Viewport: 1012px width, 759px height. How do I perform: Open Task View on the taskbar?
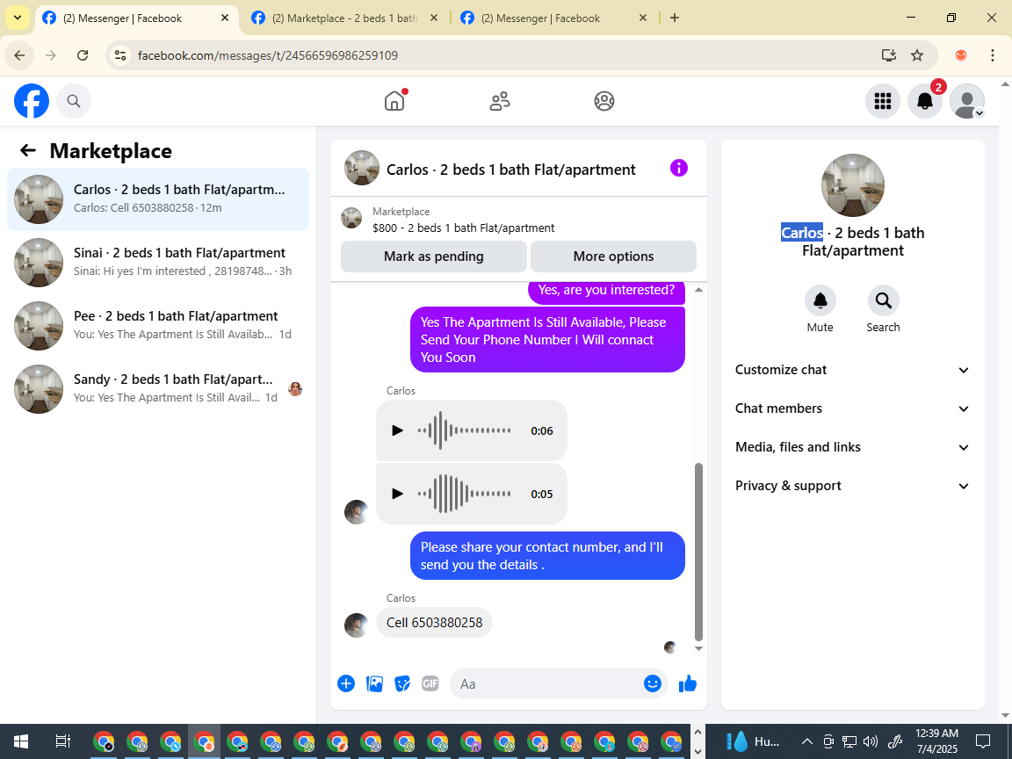point(62,741)
